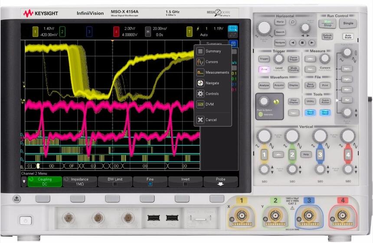
Task: Change the Impedance 1MΩ setting
Action: click(x=80, y=181)
